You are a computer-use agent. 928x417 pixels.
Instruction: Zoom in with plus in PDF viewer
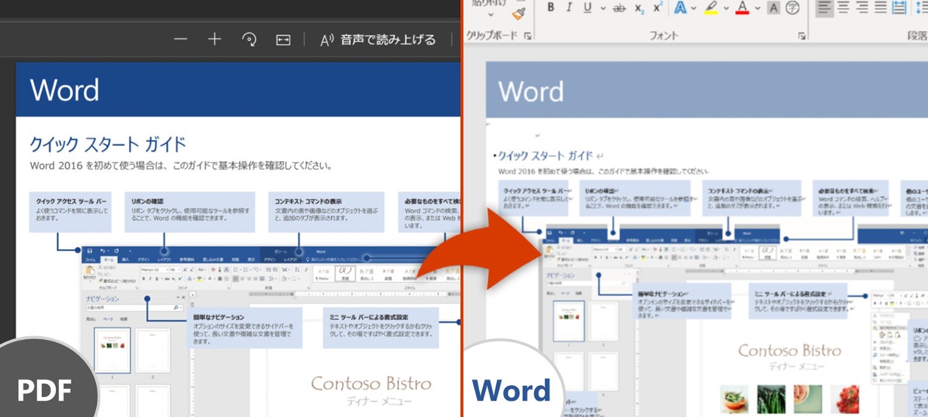click(214, 40)
